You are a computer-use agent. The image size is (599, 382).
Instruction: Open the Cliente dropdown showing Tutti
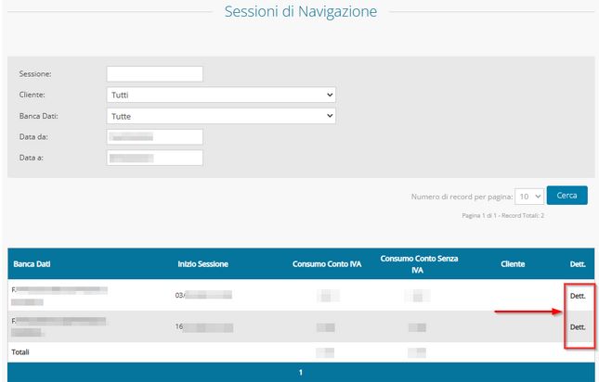[220, 95]
